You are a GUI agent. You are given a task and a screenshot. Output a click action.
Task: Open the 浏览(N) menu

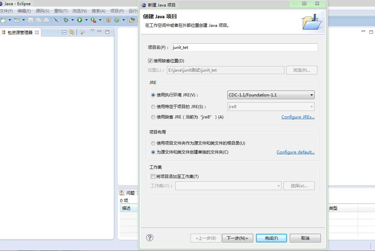pyautogui.click(x=79, y=11)
